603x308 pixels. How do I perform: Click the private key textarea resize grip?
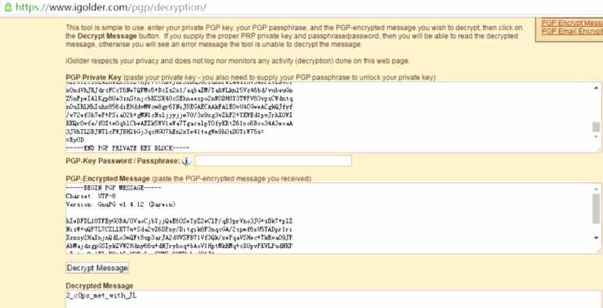pos(598,149)
